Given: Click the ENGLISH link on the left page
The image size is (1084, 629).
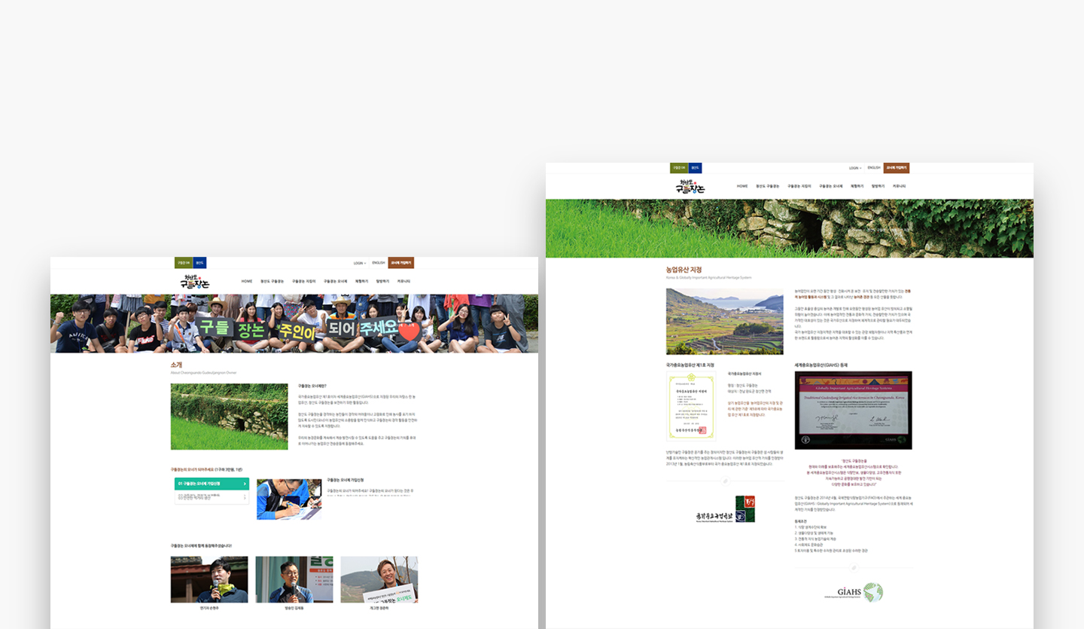Looking at the screenshot, I should (x=379, y=263).
